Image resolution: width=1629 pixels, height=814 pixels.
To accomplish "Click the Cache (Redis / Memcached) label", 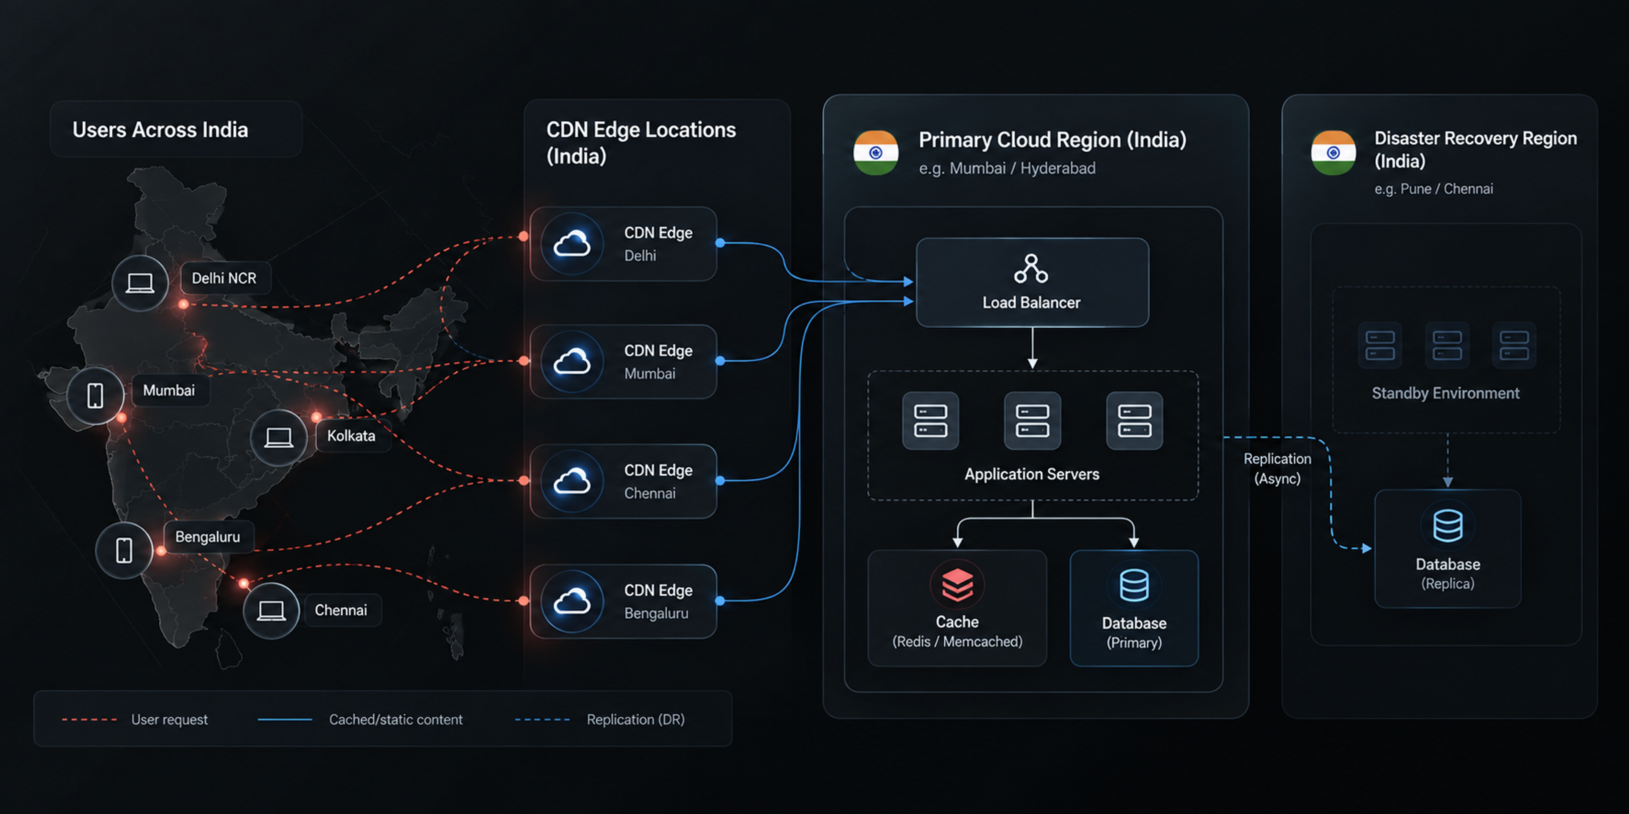I will pos(957,631).
